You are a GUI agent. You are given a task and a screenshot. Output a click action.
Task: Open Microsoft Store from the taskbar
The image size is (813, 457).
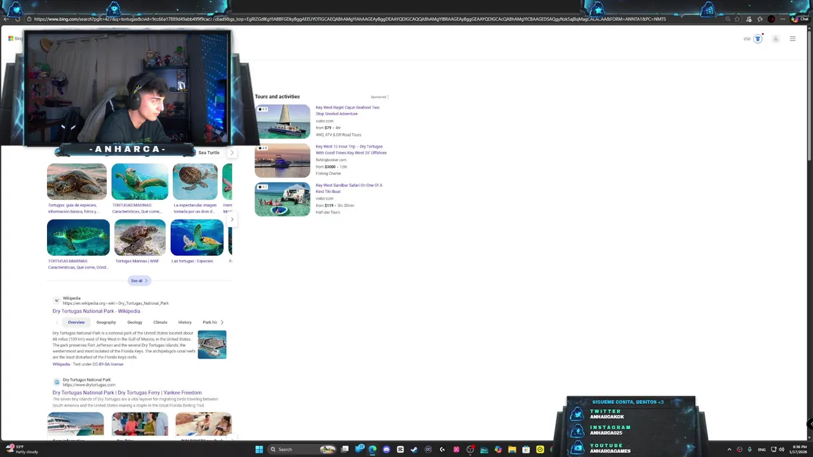pyautogui.click(x=526, y=449)
